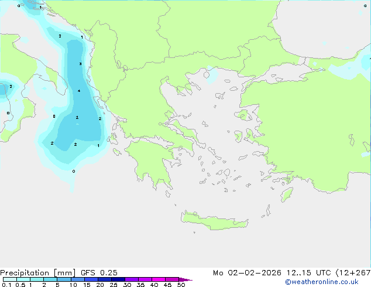Click the 40–45 mm magenta legend box
The width and height of the screenshot is (371, 287).
click(159, 279)
